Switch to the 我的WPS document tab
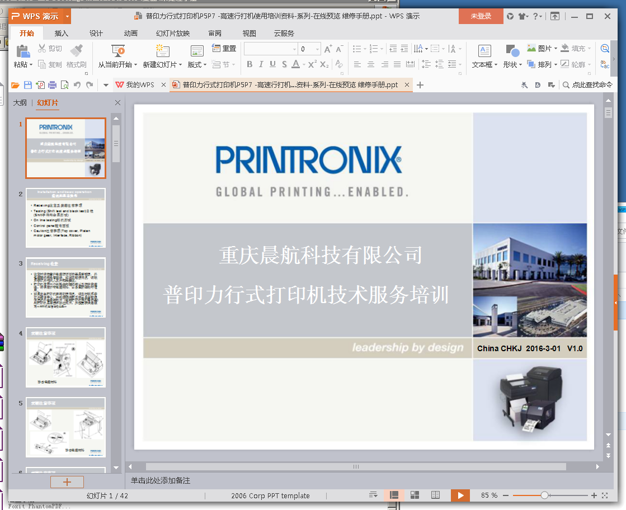Viewport: 626px width, 510px height. coord(140,85)
